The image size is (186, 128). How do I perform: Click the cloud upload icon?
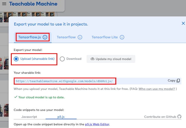coord(92,59)
